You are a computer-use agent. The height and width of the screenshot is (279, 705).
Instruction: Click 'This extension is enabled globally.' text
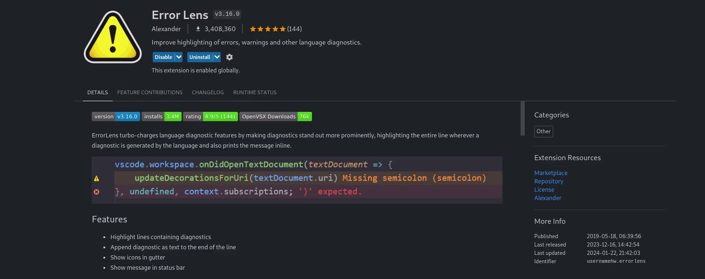click(x=196, y=71)
